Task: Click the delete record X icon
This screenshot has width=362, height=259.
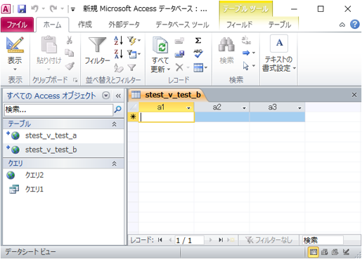Action: pyautogui.click(x=179, y=67)
